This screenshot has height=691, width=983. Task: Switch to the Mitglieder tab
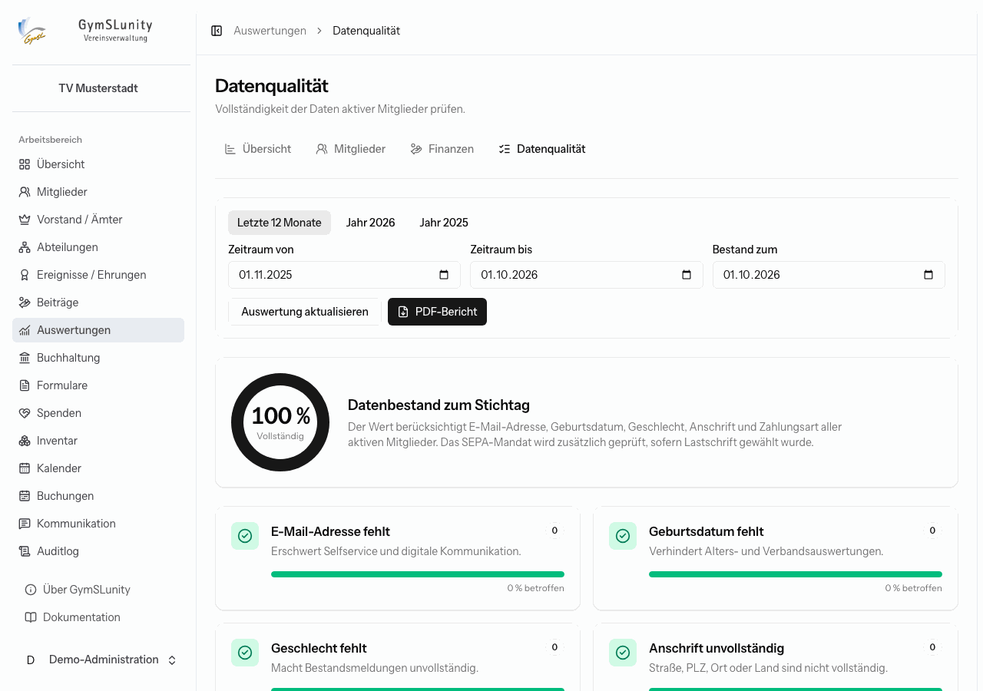click(x=351, y=149)
